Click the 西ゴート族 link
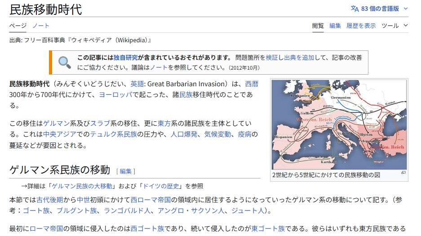 (x=147, y=228)
